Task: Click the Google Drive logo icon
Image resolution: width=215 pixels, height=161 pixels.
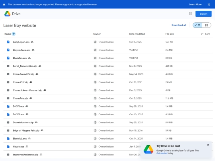Action: pyautogui.click(x=7, y=14)
